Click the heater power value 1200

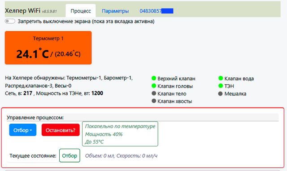coord(97,93)
